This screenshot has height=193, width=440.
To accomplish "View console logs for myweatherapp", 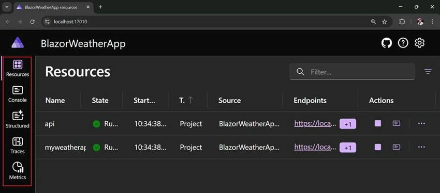I will [396, 147].
